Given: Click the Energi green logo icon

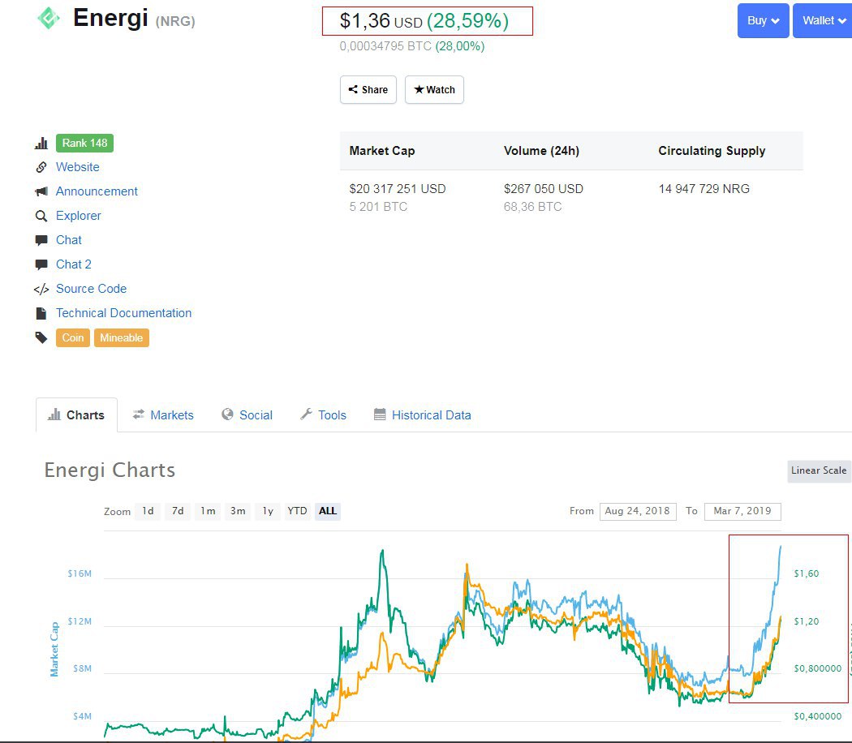Looking at the screenshot, I should click(49, 18).
